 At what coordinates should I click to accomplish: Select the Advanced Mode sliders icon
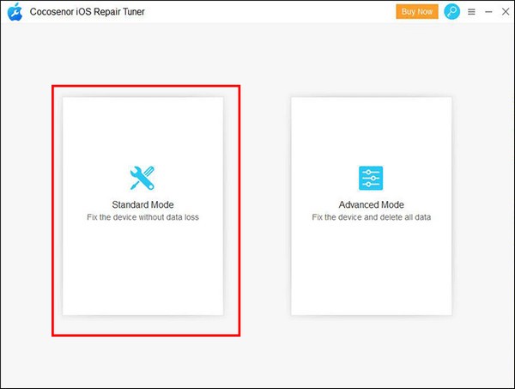pos(371,178)
